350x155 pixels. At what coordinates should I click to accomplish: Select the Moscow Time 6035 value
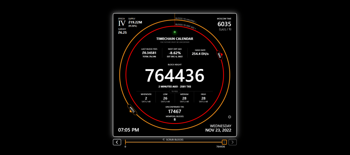[224, 24]
